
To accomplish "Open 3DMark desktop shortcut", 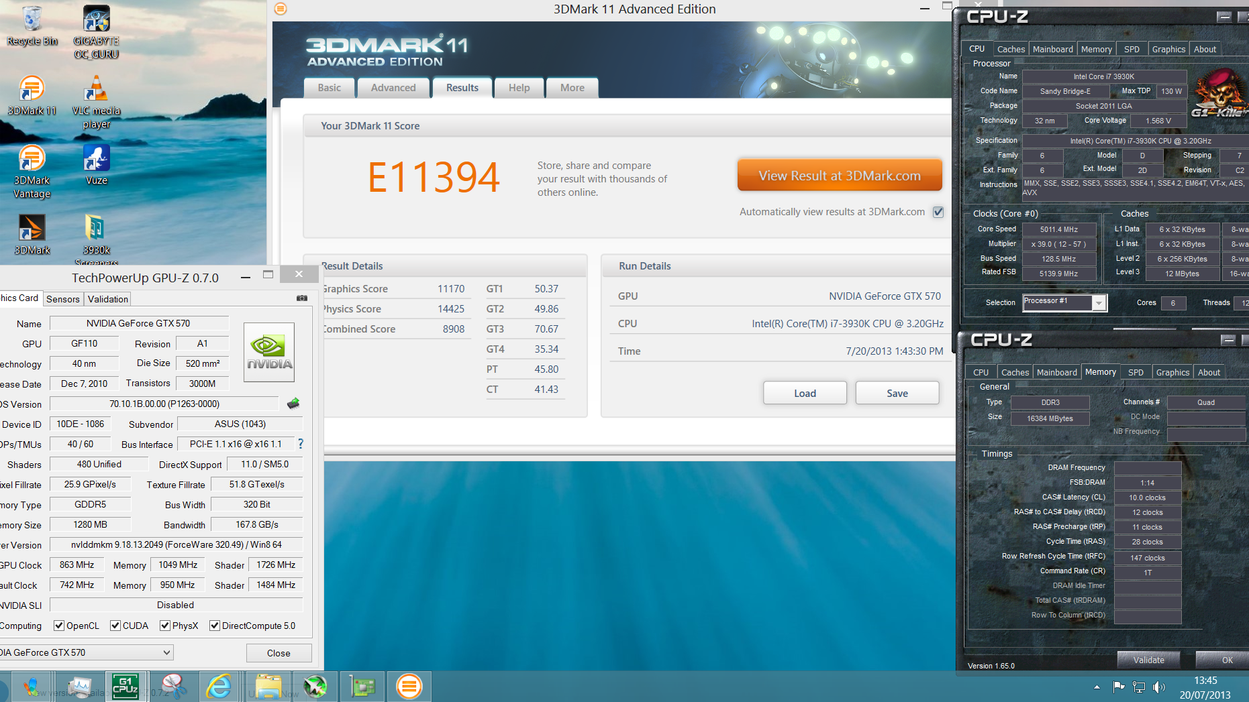I will pos(32,235).
